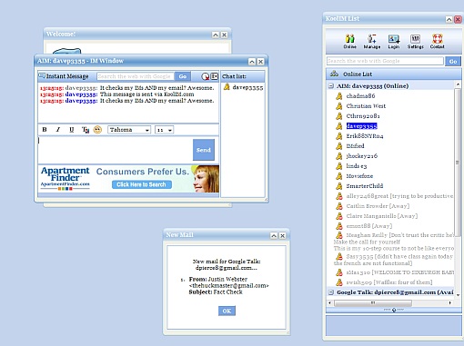This screenshot has height=346, width=464.
Task: Collapse the Welcome window with the arrow
Action: (216, 35)
